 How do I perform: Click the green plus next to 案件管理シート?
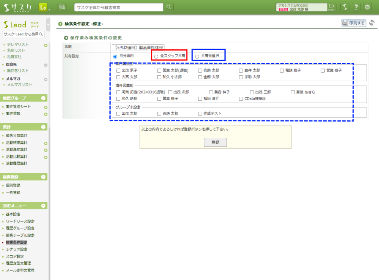click(x=45, y=108)
